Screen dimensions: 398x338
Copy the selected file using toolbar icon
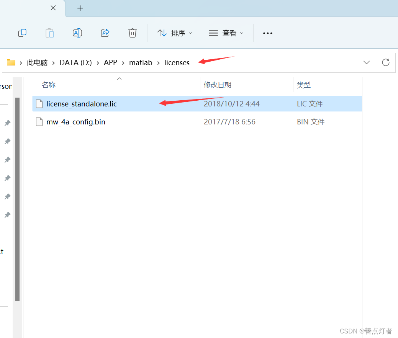pos(22,33)
